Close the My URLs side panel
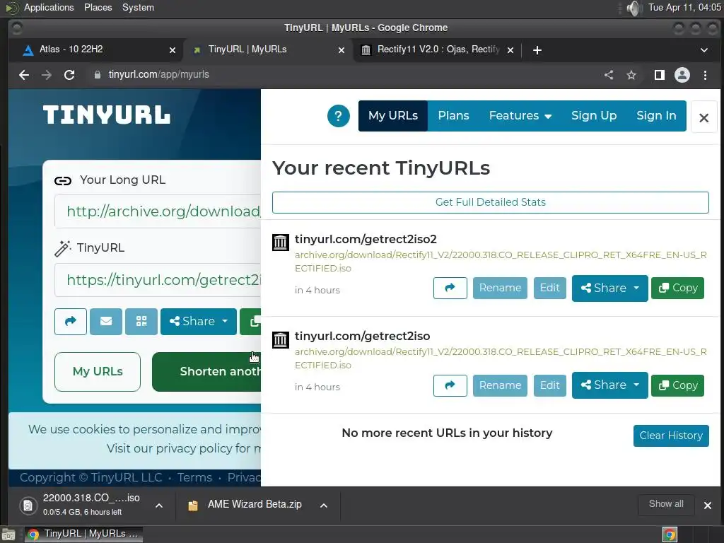Image resolution: width=724 pixels, height=543 pixels. 703,118
